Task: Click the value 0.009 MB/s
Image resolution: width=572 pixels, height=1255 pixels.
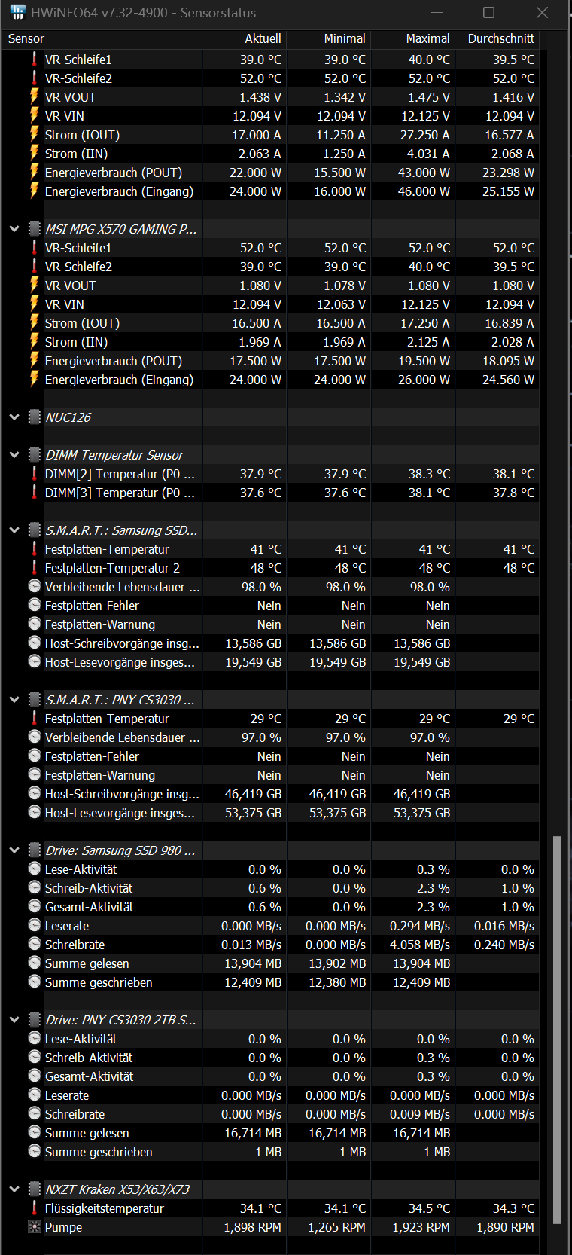Action: (420, 1114)
